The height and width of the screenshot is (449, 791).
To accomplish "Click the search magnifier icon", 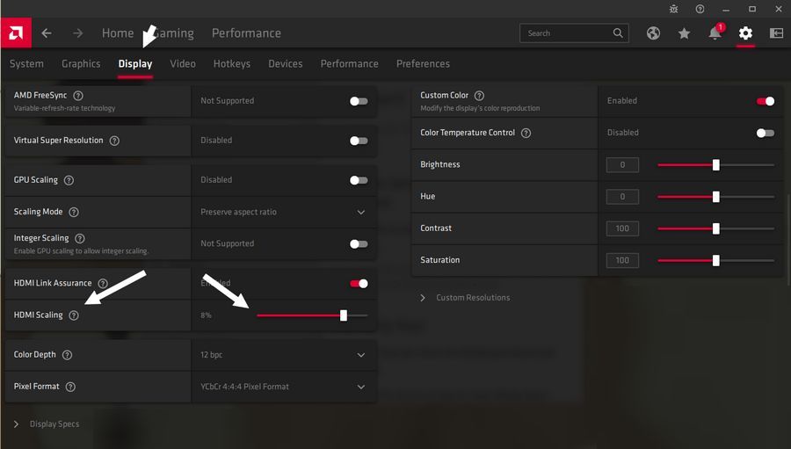I will tap(618, 33).
